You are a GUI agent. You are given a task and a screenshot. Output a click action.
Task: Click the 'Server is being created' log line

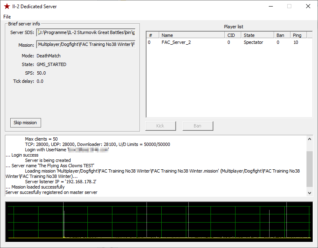48,160
